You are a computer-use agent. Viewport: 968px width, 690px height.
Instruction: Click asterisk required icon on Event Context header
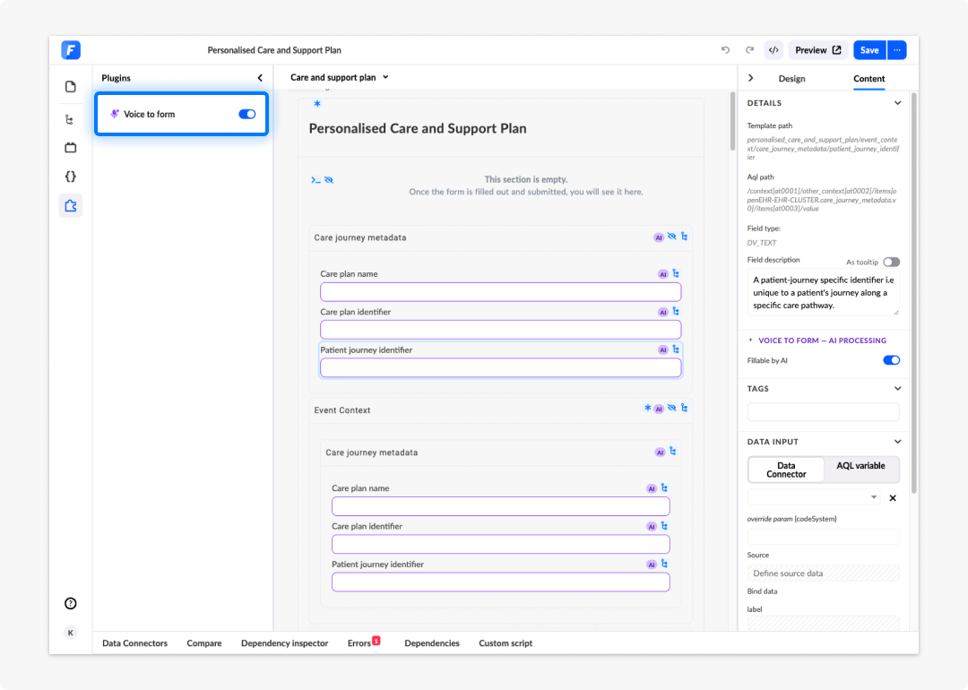tap(648, 408)
